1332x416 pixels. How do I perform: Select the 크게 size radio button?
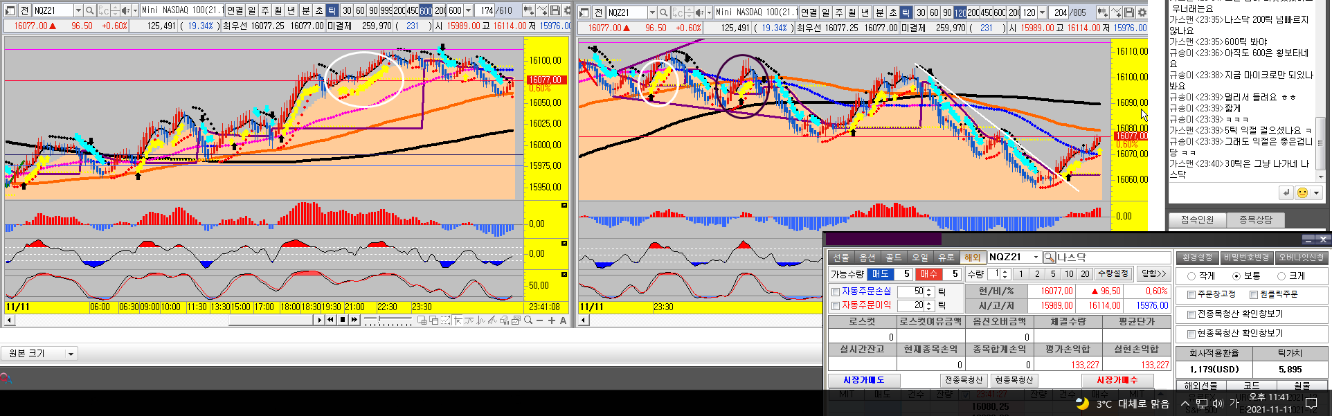click(1281, 276)
